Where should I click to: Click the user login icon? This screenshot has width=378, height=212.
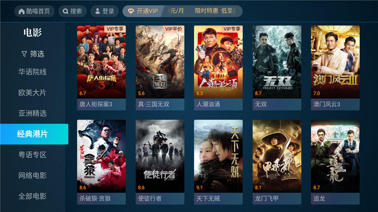pyautogui.click(x=97, y=11)
